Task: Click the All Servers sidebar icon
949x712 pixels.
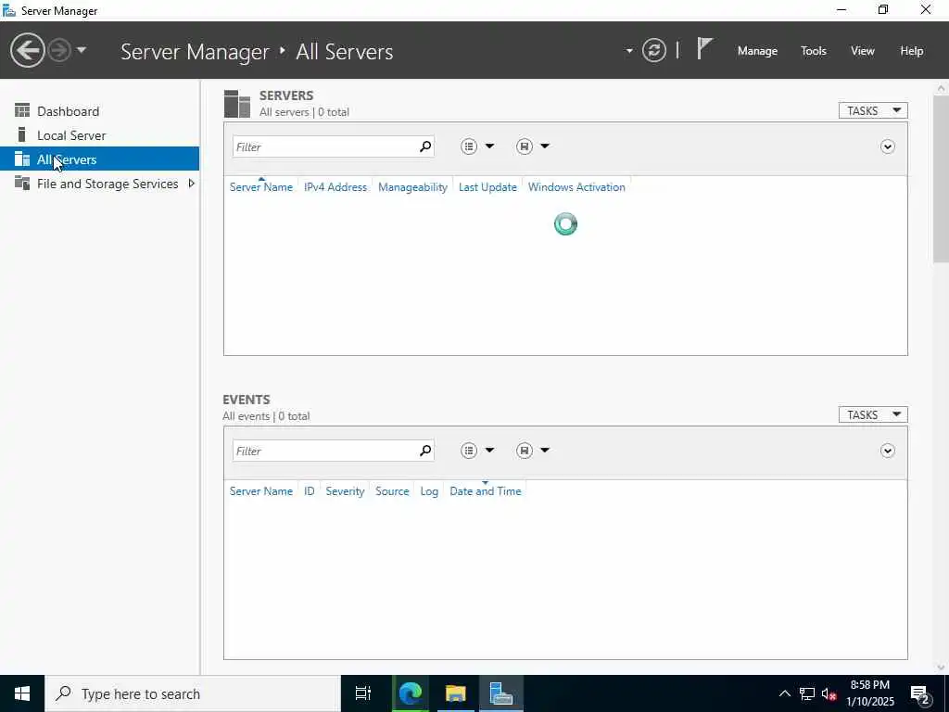Action: (x=22, y=159)
